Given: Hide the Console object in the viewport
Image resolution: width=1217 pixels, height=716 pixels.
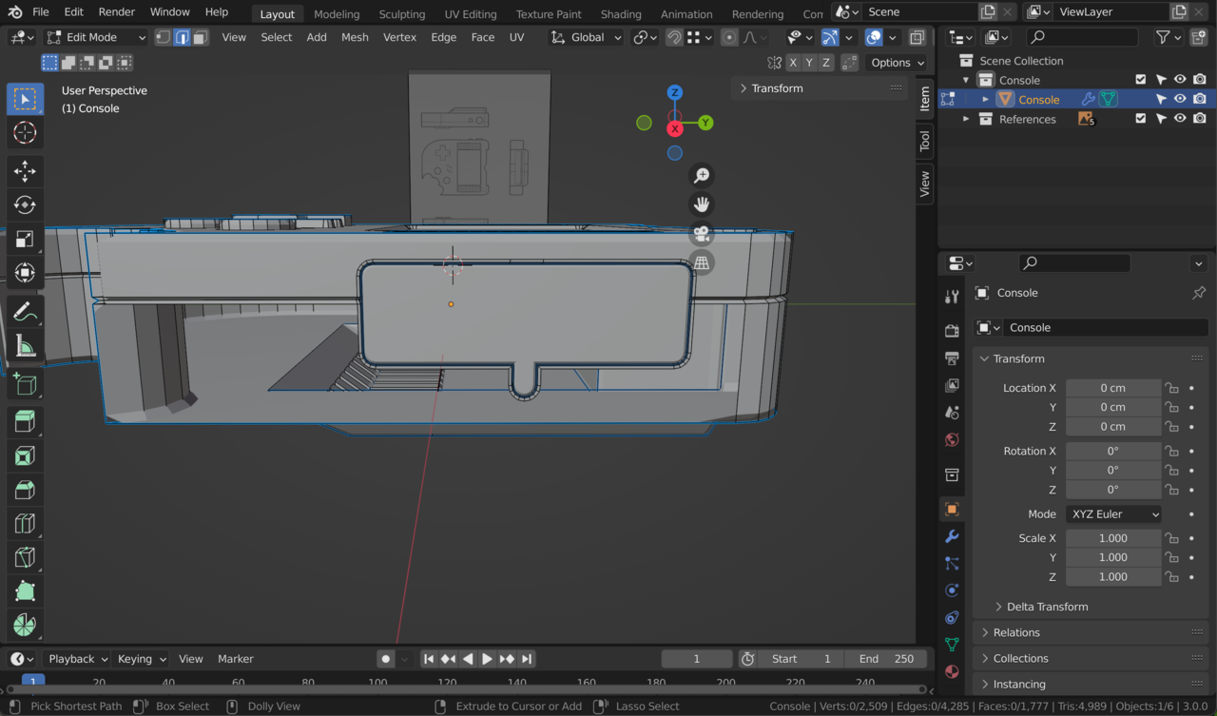Looking at the screenshot, I should (x=1179, y=98).
